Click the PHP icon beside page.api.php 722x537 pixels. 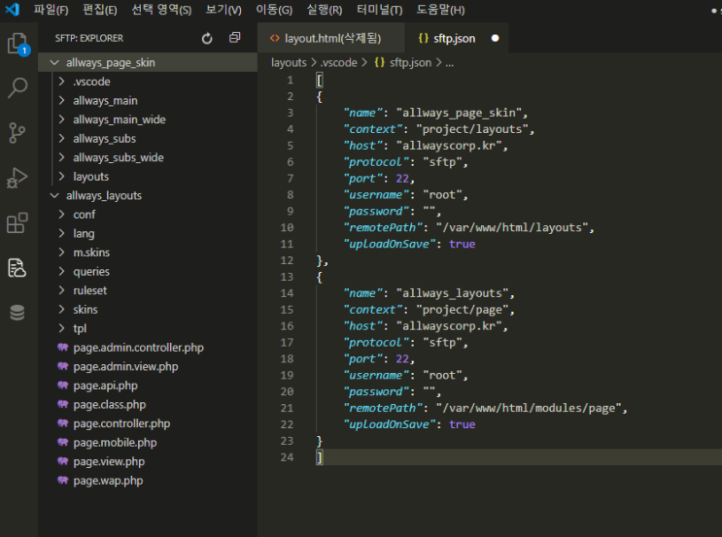click(x=62, y=386)
